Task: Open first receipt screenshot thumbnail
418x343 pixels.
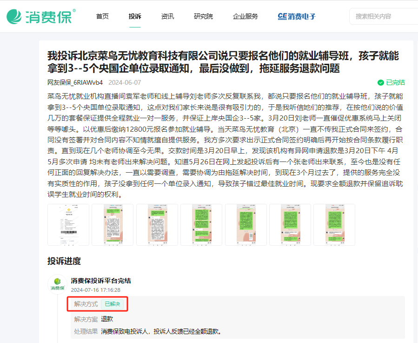Action: [68, 225]
